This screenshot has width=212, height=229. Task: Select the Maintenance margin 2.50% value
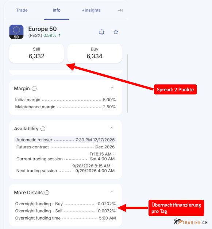tap(109, 107)
